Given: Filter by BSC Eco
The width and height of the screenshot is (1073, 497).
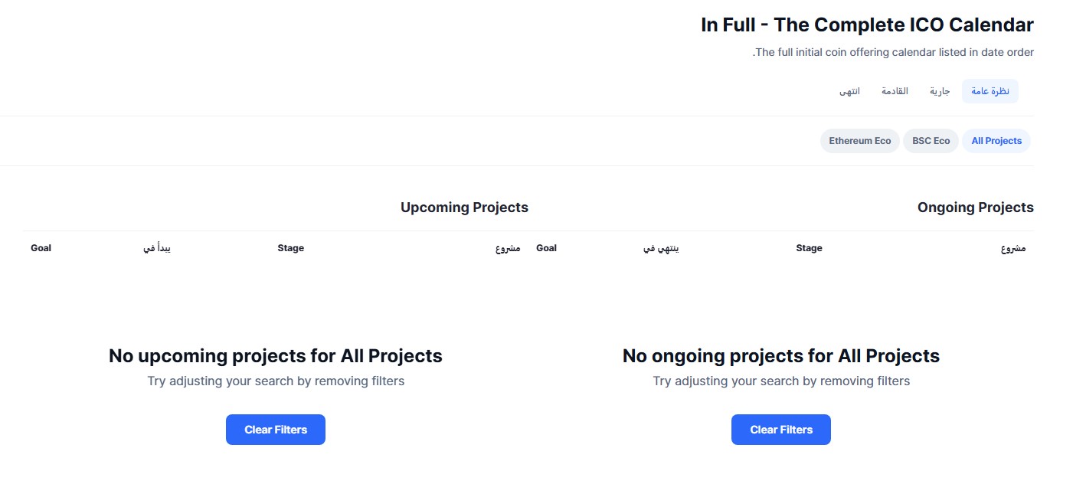Looking at the screenshot, I should pyautogui.click(x=931, y=141).
